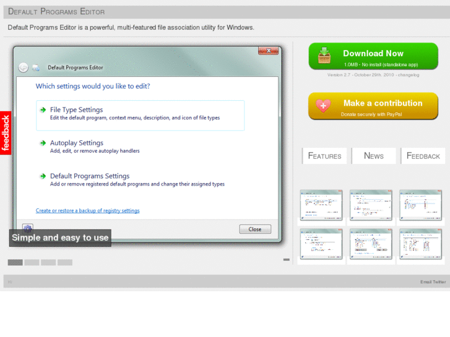
Task: Click the gear options icon in dialog
Action: [28, 228]
